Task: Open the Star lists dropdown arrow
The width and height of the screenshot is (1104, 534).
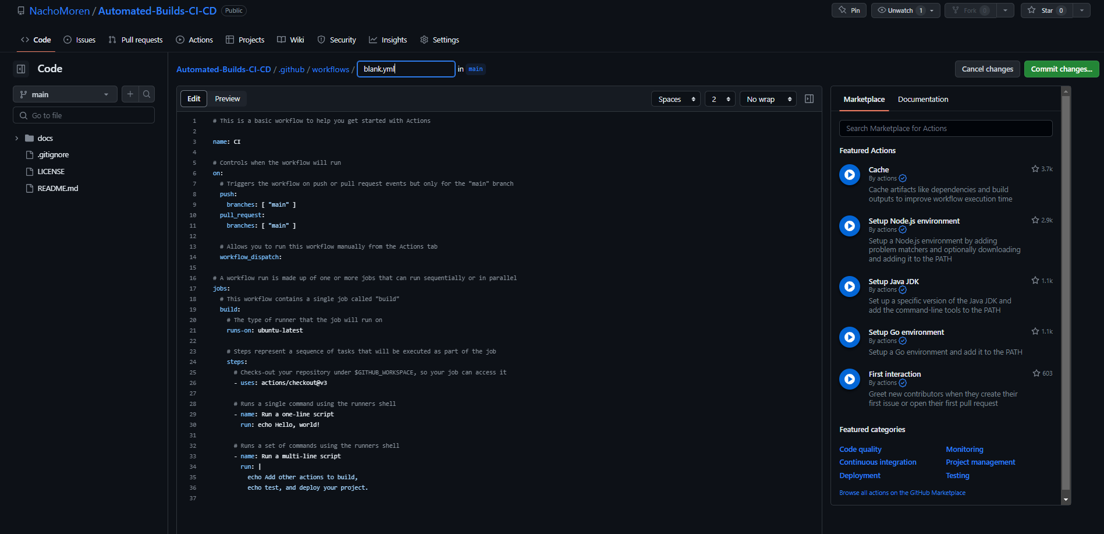Action: tap(1082, 10)
